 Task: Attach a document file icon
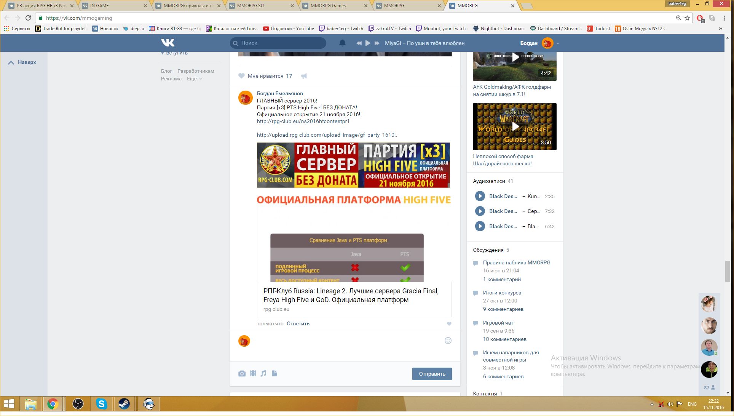[x=274, y=373]
